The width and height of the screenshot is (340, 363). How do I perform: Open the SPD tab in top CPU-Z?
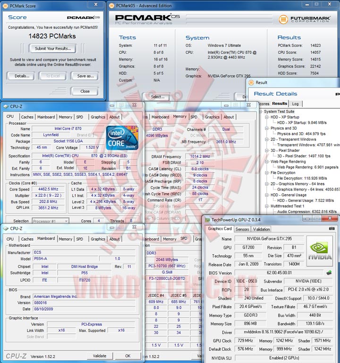[x=79, y=117]
